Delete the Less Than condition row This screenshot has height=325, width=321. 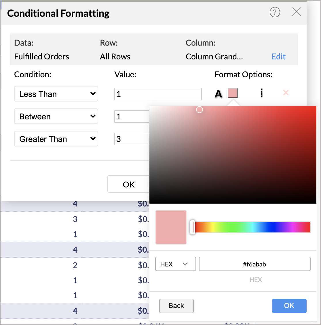(x=286, y=93)
